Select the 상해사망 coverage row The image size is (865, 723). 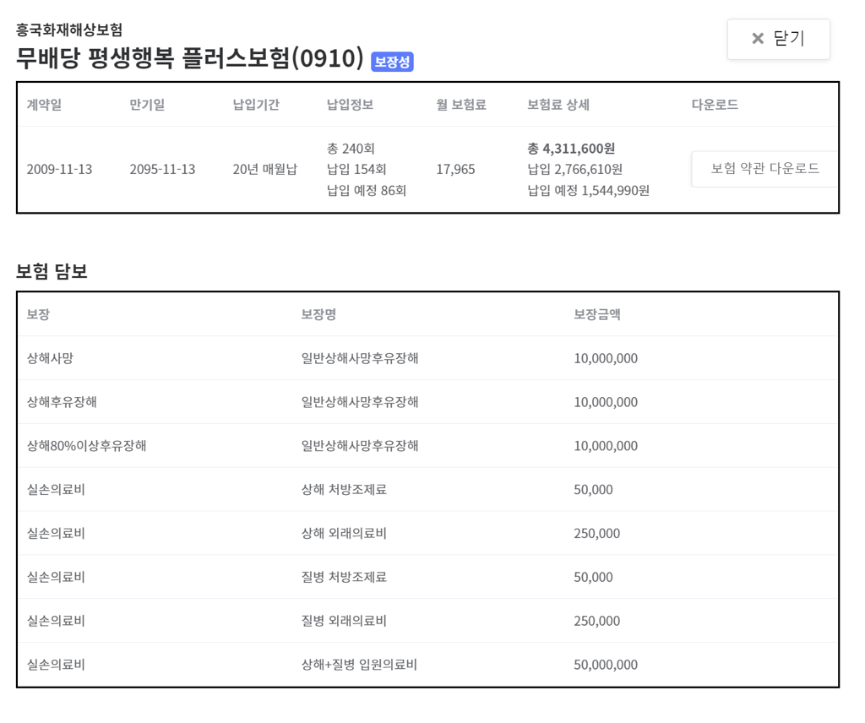coord(50,358)
